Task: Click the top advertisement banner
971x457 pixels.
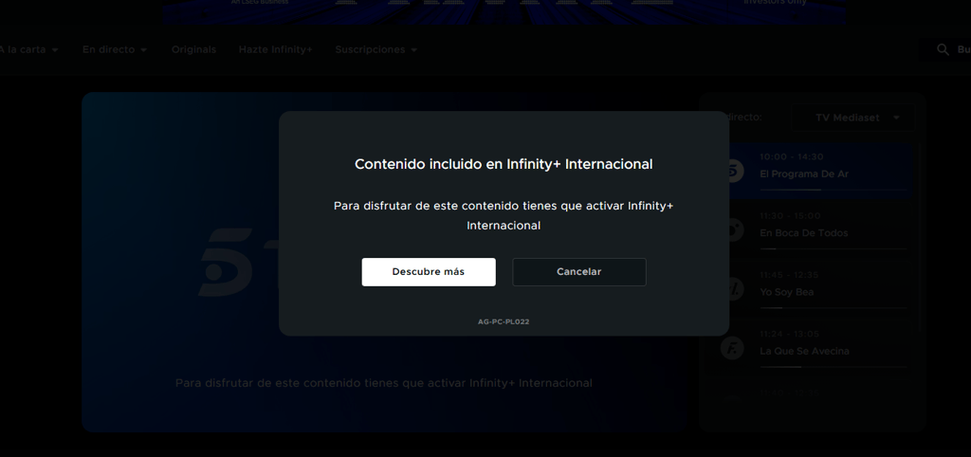Action: click(504, 11)
